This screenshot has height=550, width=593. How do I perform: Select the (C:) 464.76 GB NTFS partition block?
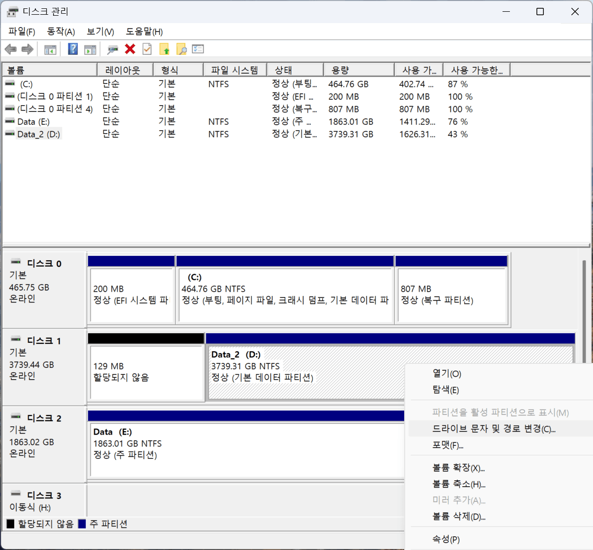(285, 290)
